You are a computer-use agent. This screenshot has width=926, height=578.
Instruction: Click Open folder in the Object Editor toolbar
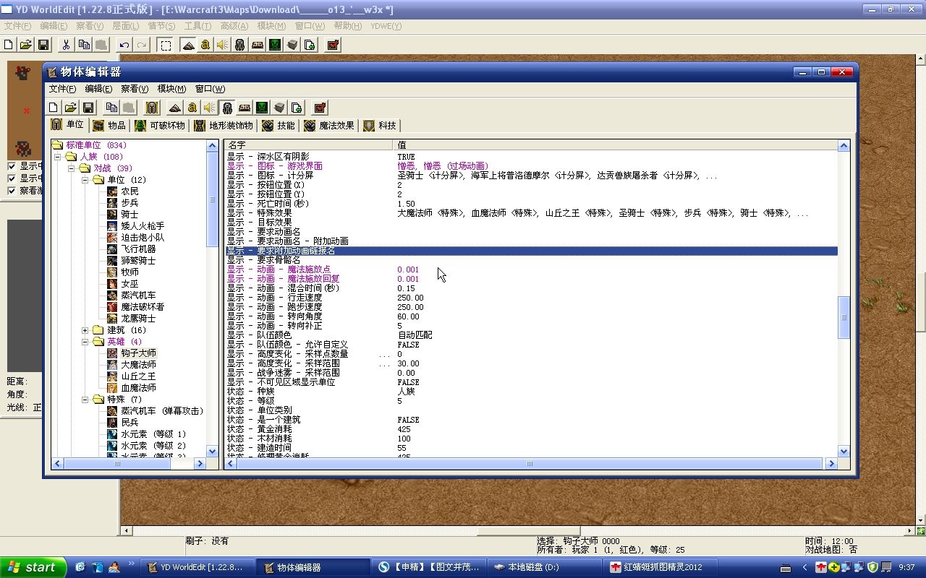pyautogui.click(x=71, y=108)
